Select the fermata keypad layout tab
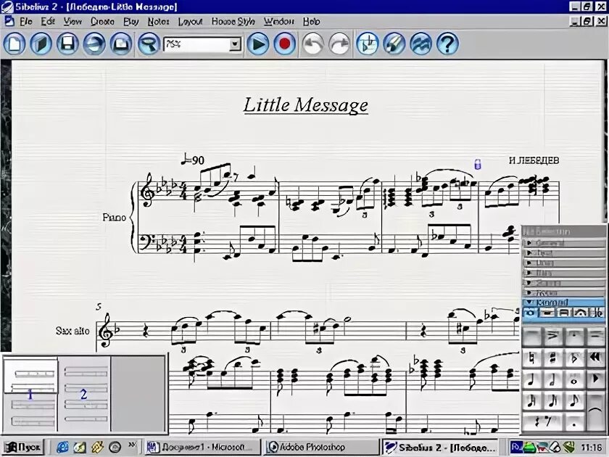Image resolution: width=609 pixels, height=457 pixels. [x=580, y=313]
